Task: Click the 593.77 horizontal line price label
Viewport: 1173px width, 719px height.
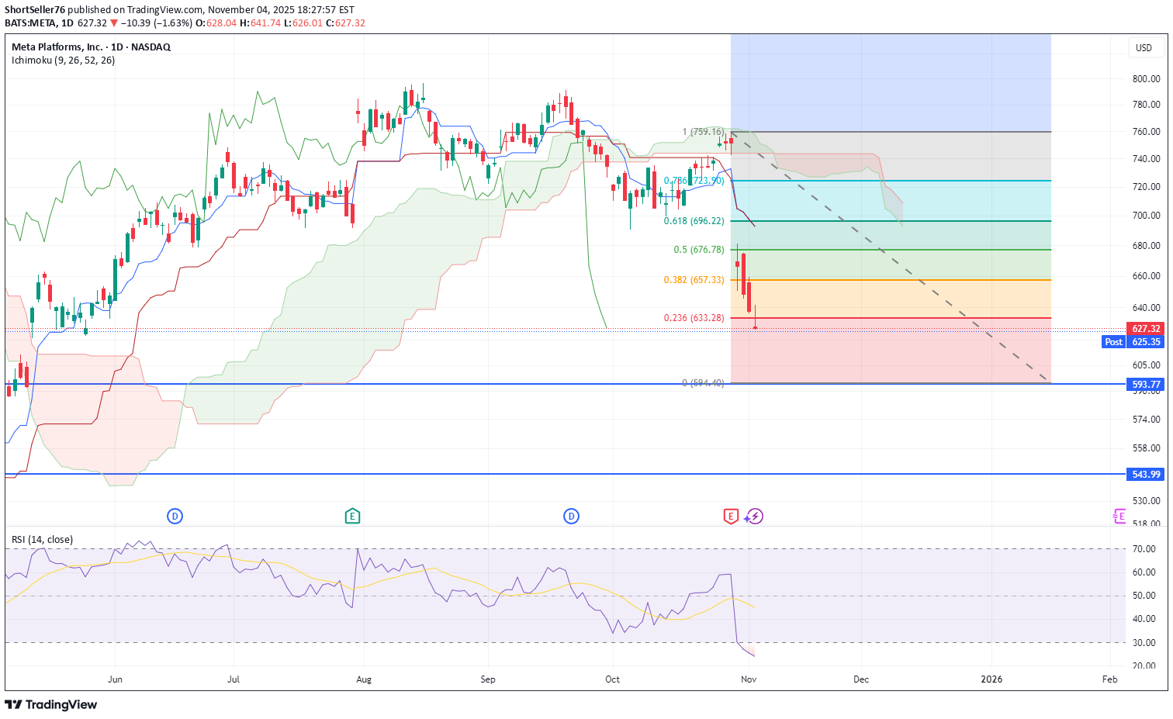Action: point(1145,384)
